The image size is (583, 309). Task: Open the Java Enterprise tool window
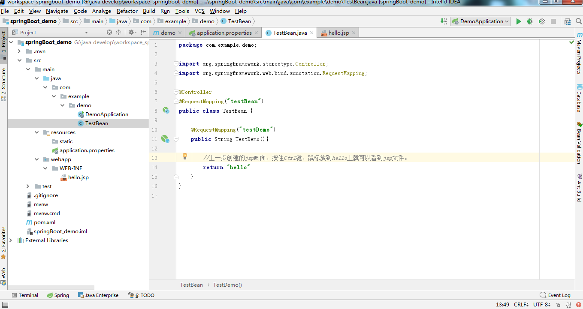pyautogui.click(x=98, y=295)
